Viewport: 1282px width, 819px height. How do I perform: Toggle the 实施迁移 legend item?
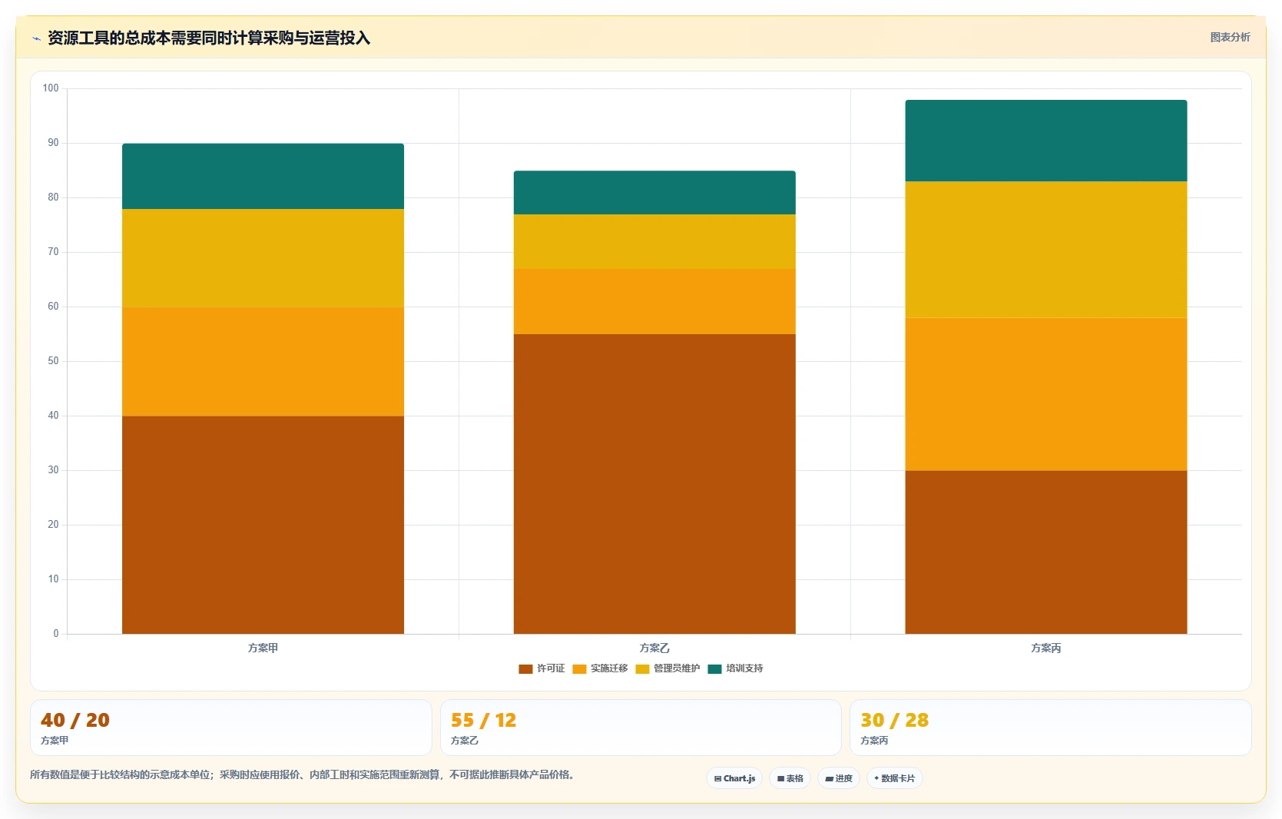(600, 668)
